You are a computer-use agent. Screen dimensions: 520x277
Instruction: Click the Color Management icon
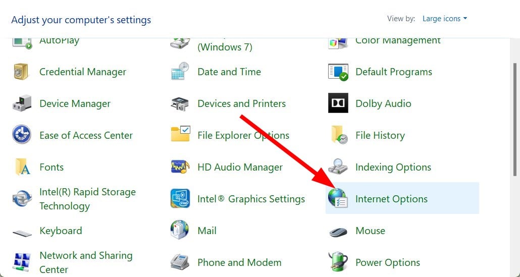tap(338, 43)
